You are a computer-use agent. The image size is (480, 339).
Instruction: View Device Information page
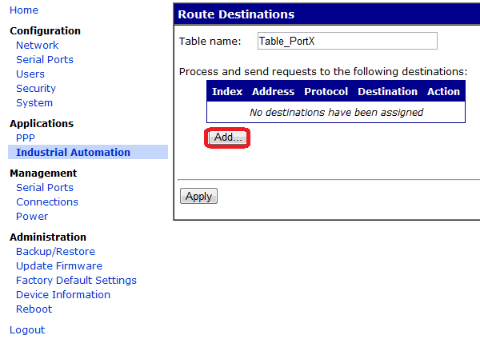pyautogui.click(x=63, y=295)
